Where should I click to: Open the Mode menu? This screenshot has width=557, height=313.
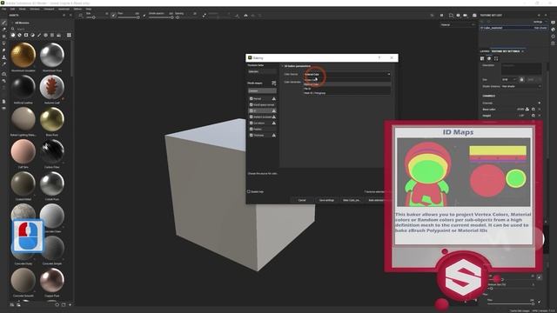click(22, 9)
